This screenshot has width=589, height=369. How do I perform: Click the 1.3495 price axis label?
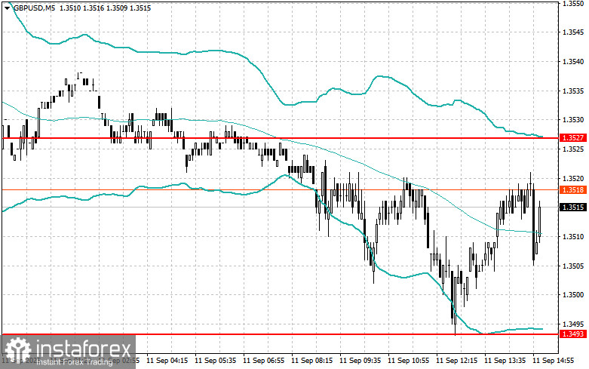[x=573, y=324]
